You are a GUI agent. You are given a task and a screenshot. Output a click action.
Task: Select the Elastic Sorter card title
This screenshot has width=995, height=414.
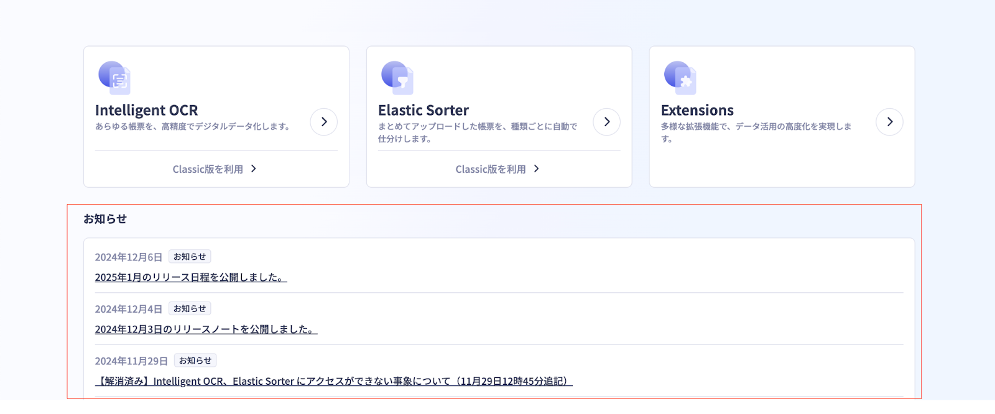[423, 110]
